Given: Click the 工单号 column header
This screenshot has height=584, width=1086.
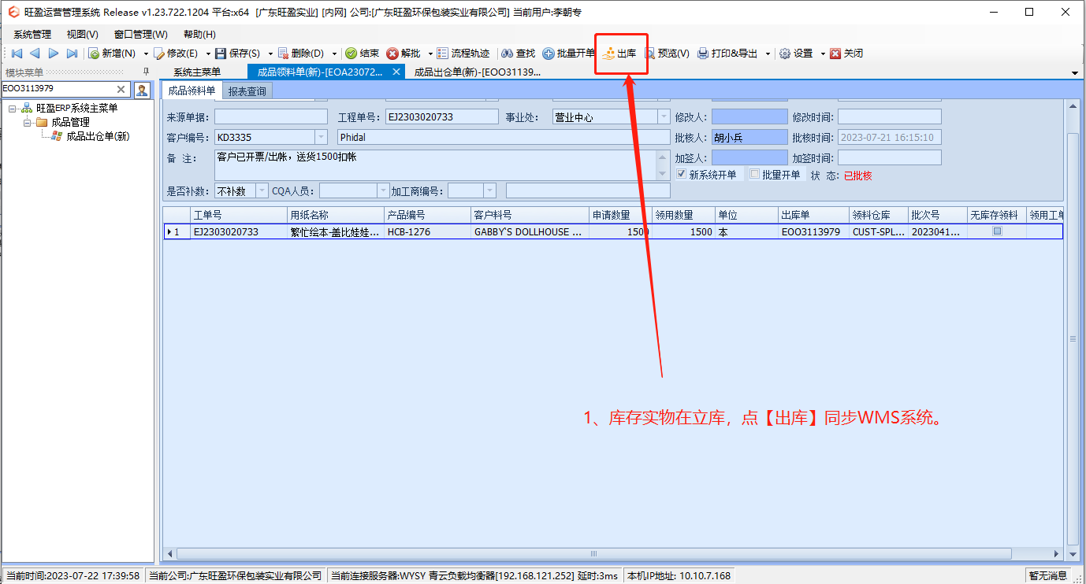Looking at the screenshot, I should (x=239, y=215).
